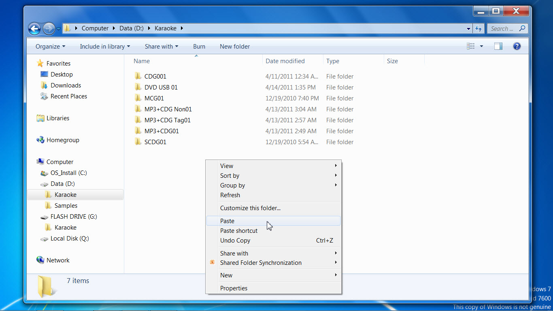Expand the Include in library dropdown
Viewport: 553px width, 311px height.
[105, 47]
